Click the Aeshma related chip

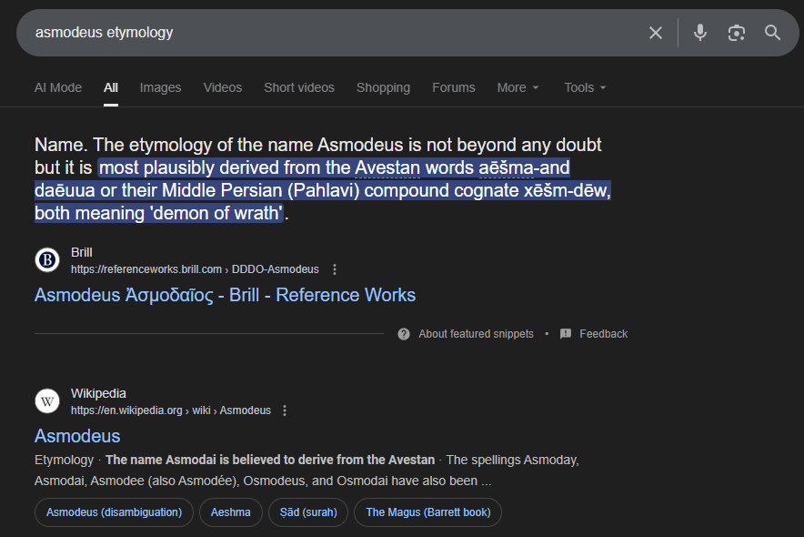pyautogui.click(x=231, y=512)
